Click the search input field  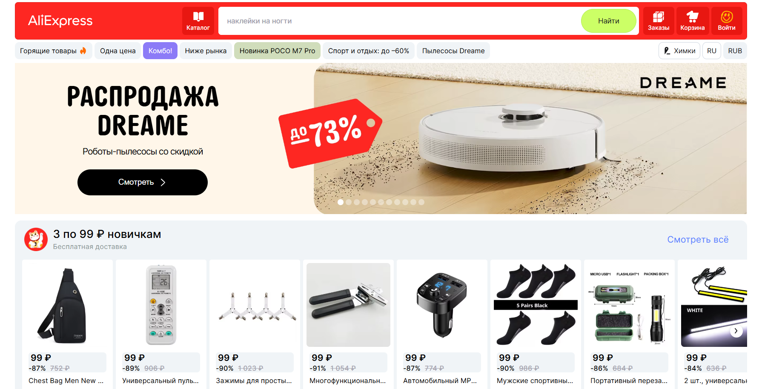point(399,21)
